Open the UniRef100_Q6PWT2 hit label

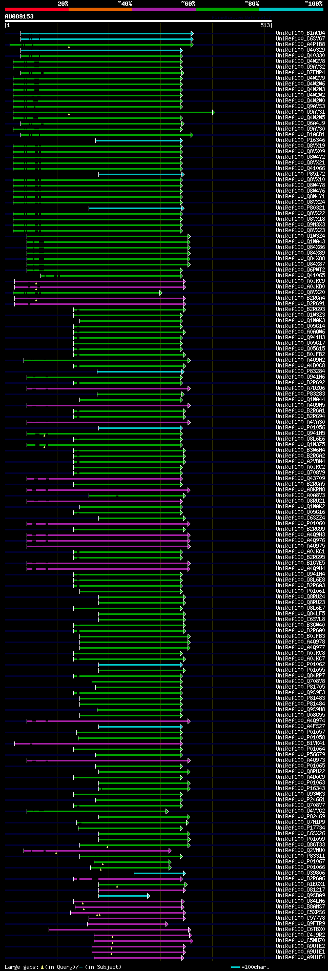click(300, 270)
